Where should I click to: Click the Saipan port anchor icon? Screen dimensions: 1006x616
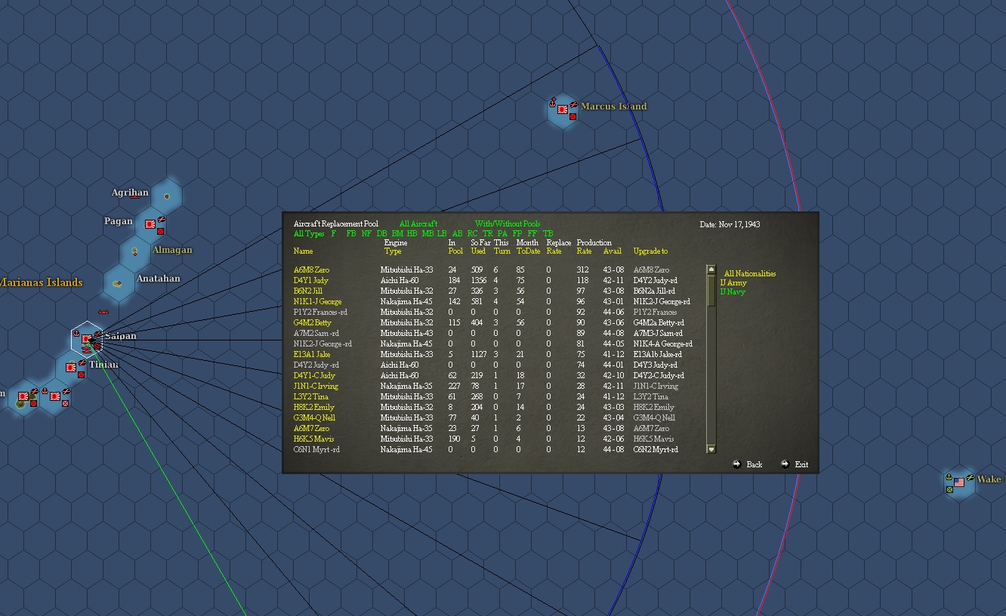pos(76,333)
